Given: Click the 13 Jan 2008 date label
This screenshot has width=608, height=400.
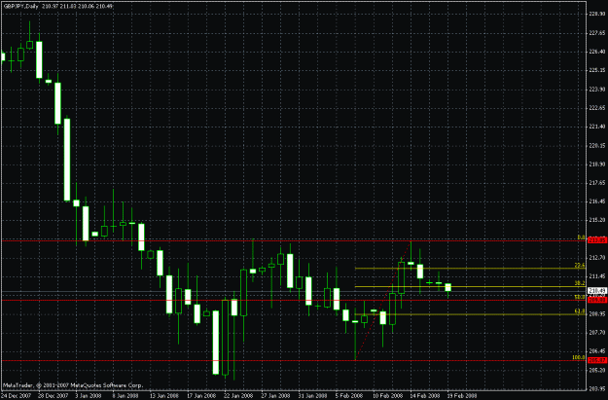Looking at the screenshot, I should coord(164,396).
